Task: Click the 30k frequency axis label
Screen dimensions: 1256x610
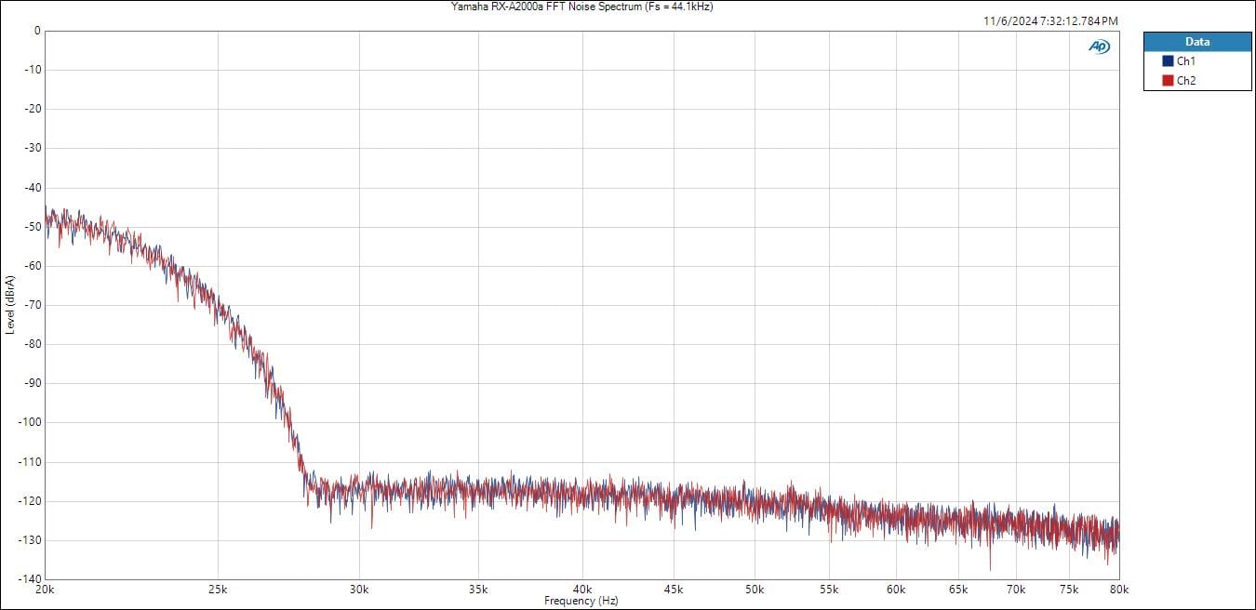Action: point(359,589)
